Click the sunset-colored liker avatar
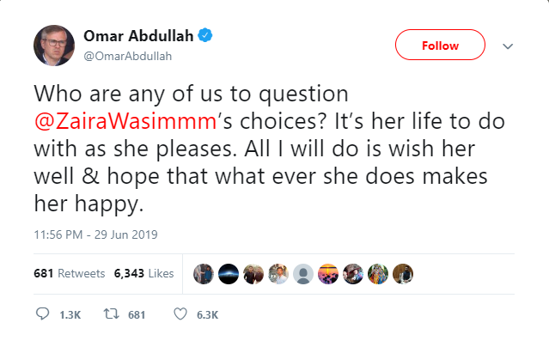 [x=328, y=273]
